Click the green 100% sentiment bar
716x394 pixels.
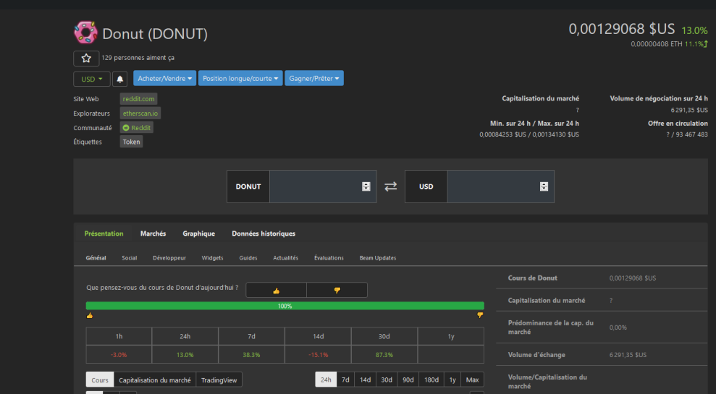(285, 306)
